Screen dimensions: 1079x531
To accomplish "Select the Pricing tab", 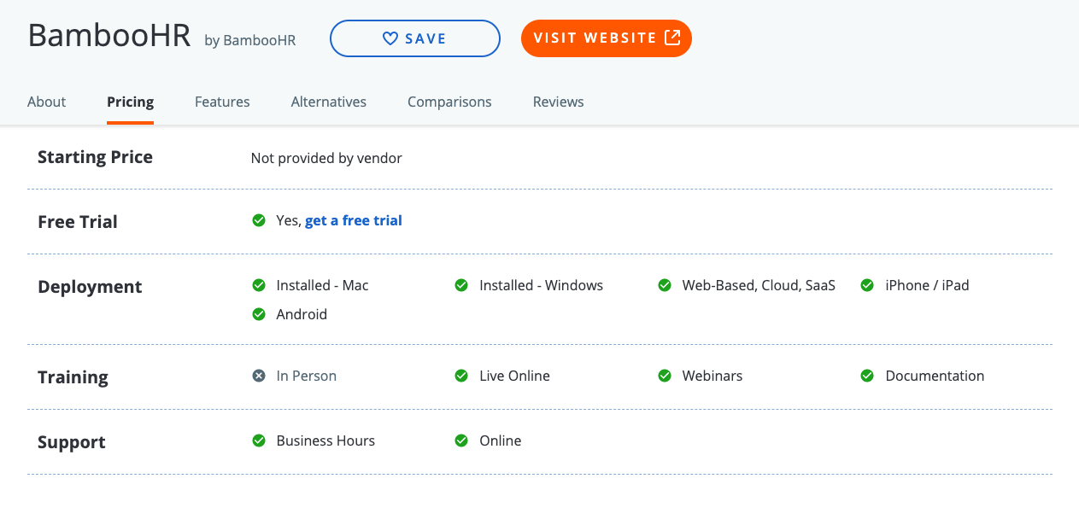I will tap(130, 102).
